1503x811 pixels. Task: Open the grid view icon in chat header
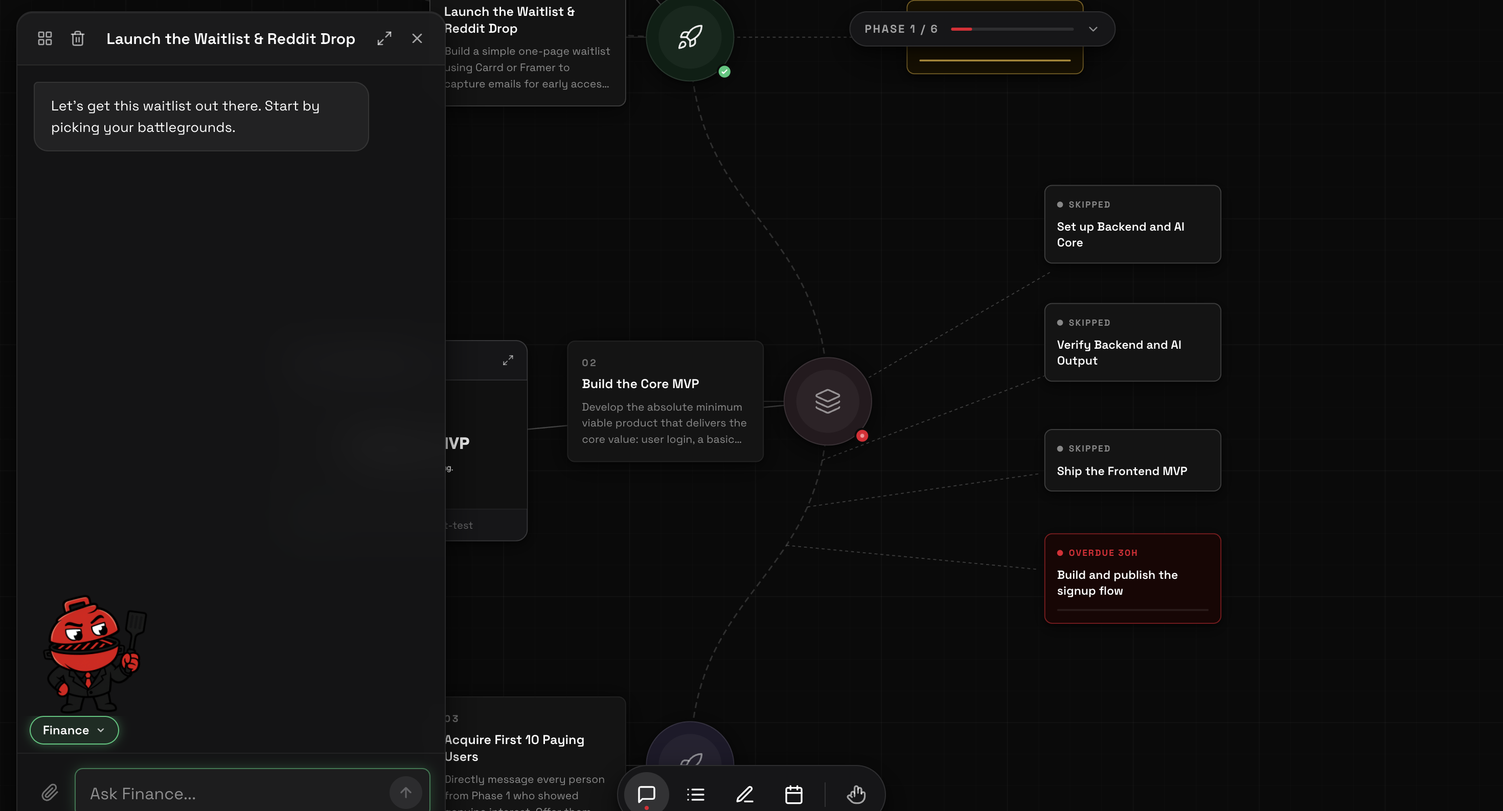click(45, 38)
